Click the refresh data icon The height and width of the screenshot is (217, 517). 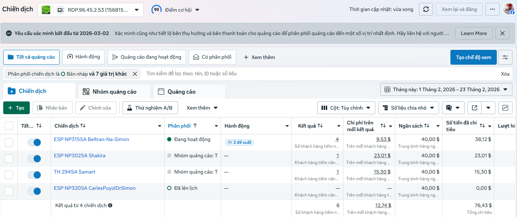426,9
